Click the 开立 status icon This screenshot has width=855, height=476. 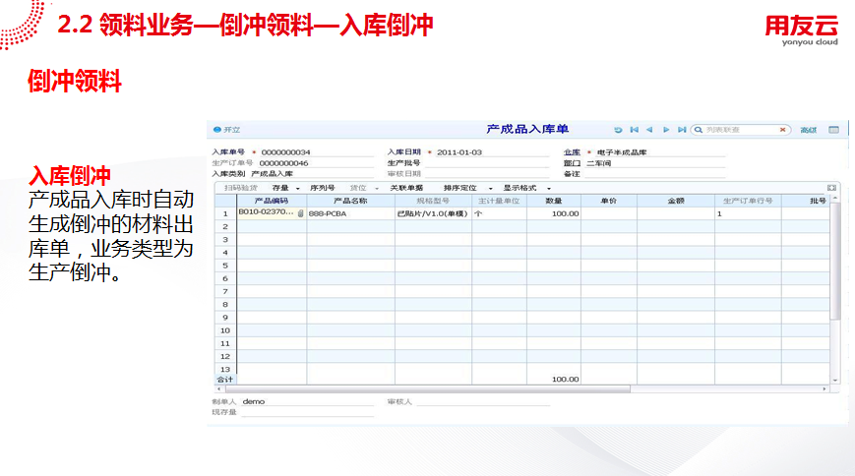[x=217, y=130]
